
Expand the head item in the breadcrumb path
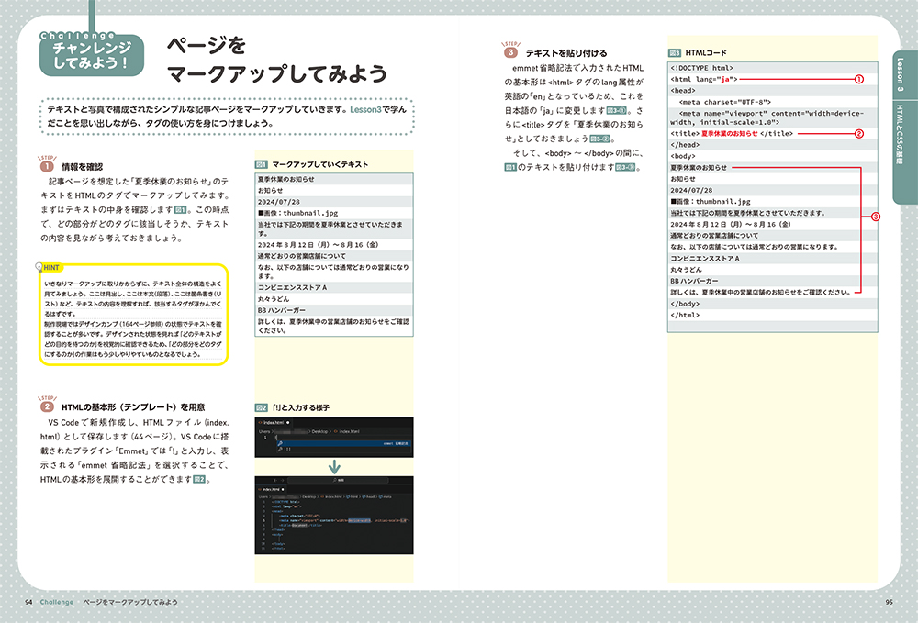(371, 496)
